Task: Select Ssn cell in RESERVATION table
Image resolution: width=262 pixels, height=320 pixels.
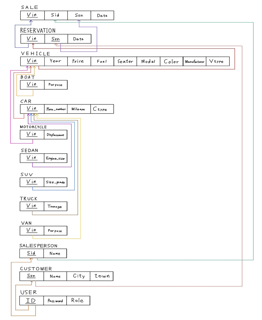Action: point(56,39)
